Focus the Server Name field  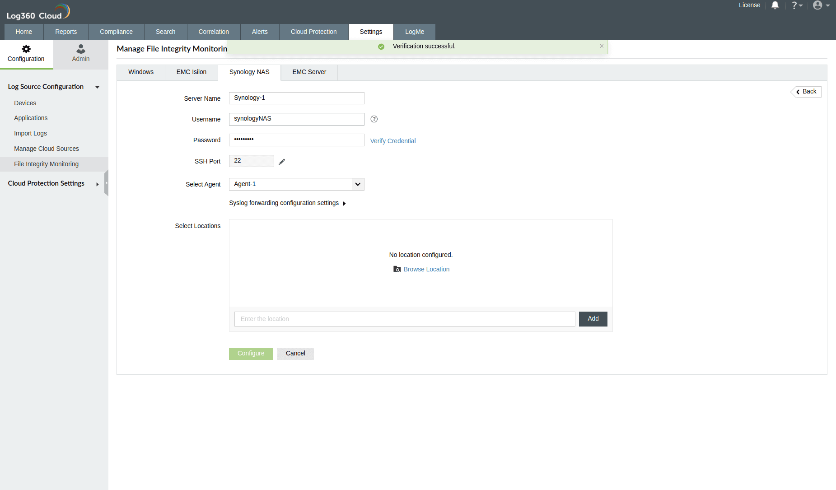pyautogui.click(x=297, y=98)
